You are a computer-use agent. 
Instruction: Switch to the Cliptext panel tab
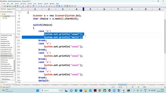(9, 9)
